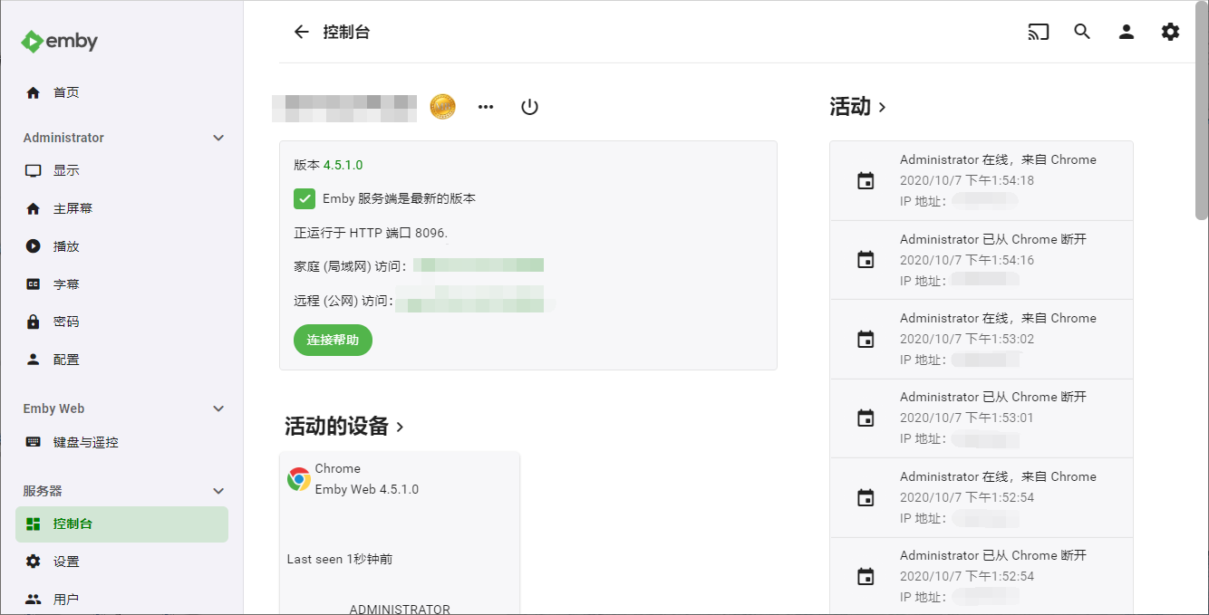Click the Chrome browser device icon
The image size is (1209, 615).
click(299, 479)
